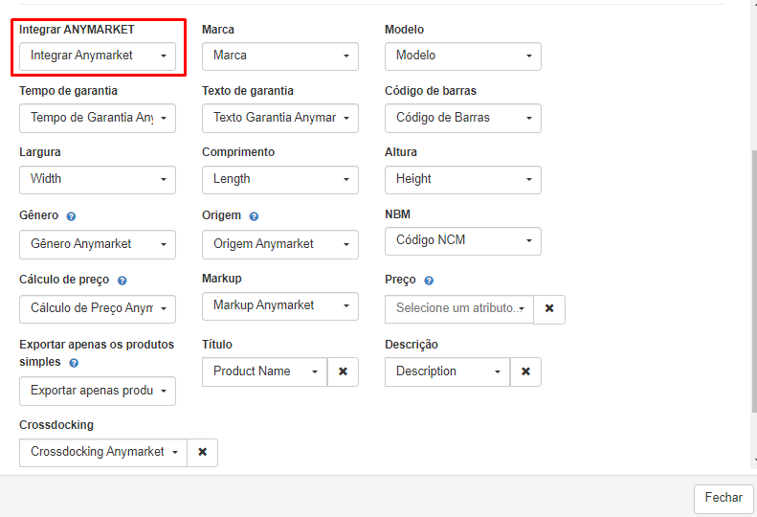Clear the Título Product Name selection
The width and height of the screenshot is (757, 517).
[343, 371]
